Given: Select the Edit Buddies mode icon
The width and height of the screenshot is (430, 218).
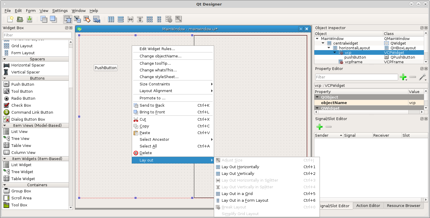Looking at the screenshot, I should pyautogui.click(x=87, y=19).
